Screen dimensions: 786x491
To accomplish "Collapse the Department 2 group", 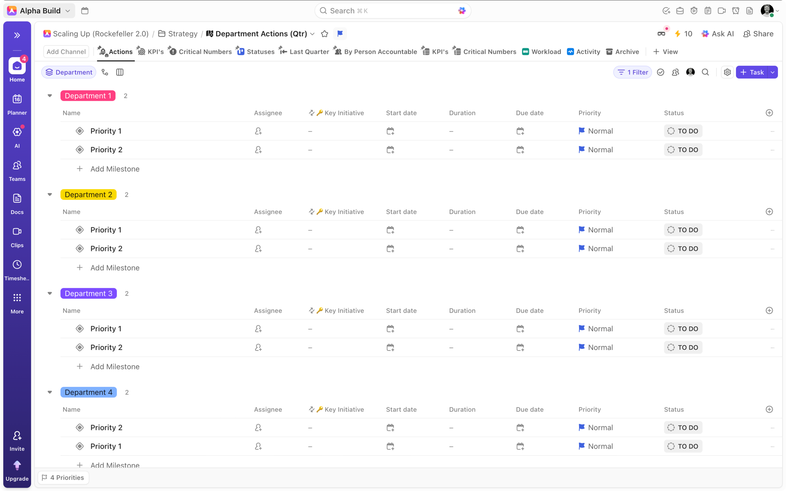I will tap(50, 195).
